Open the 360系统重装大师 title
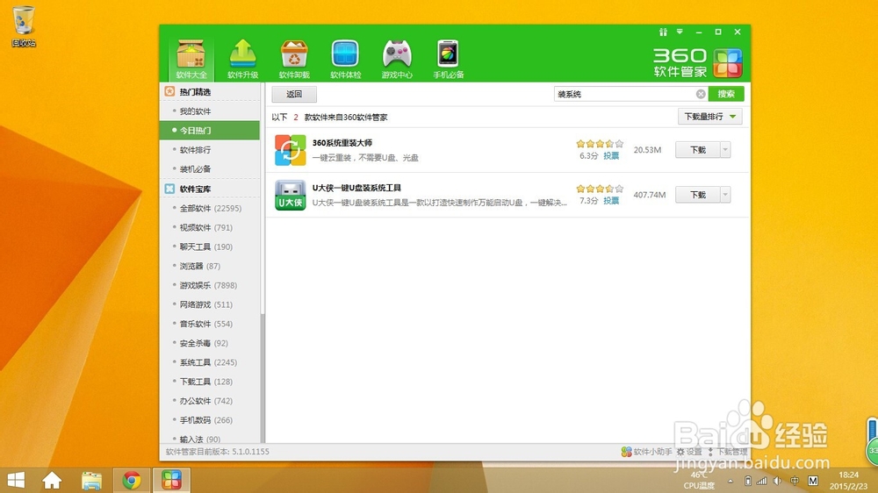Viewport: 878px width, 493px height. [342, 143]
